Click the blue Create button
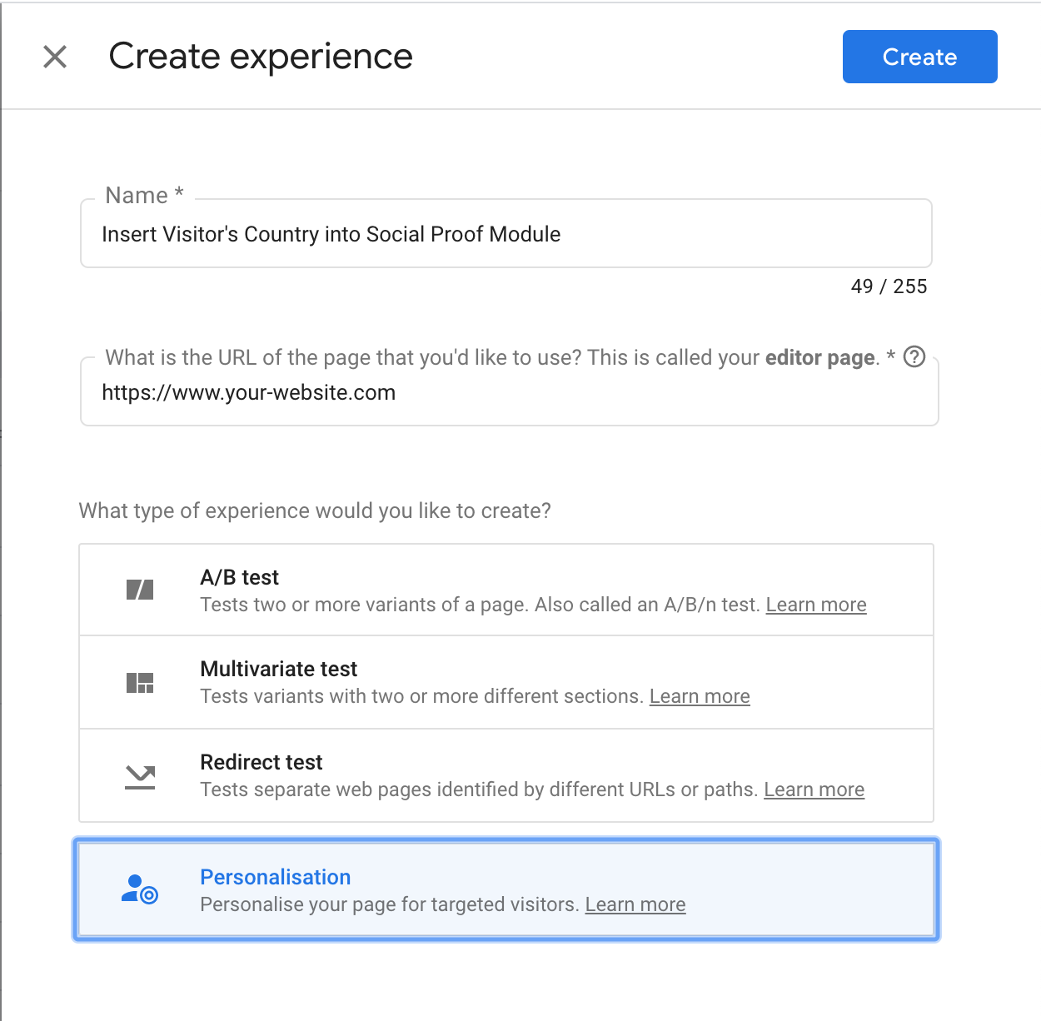Viewport: 1041px width, 1021px height. tap(919, 57)
